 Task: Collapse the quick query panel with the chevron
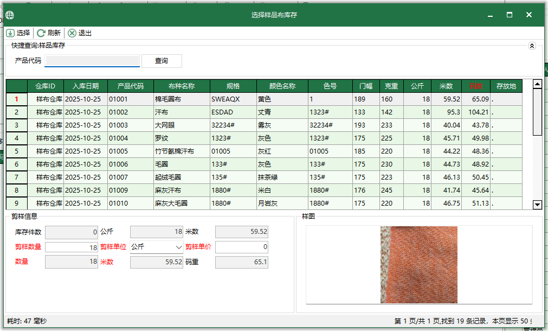532,46
